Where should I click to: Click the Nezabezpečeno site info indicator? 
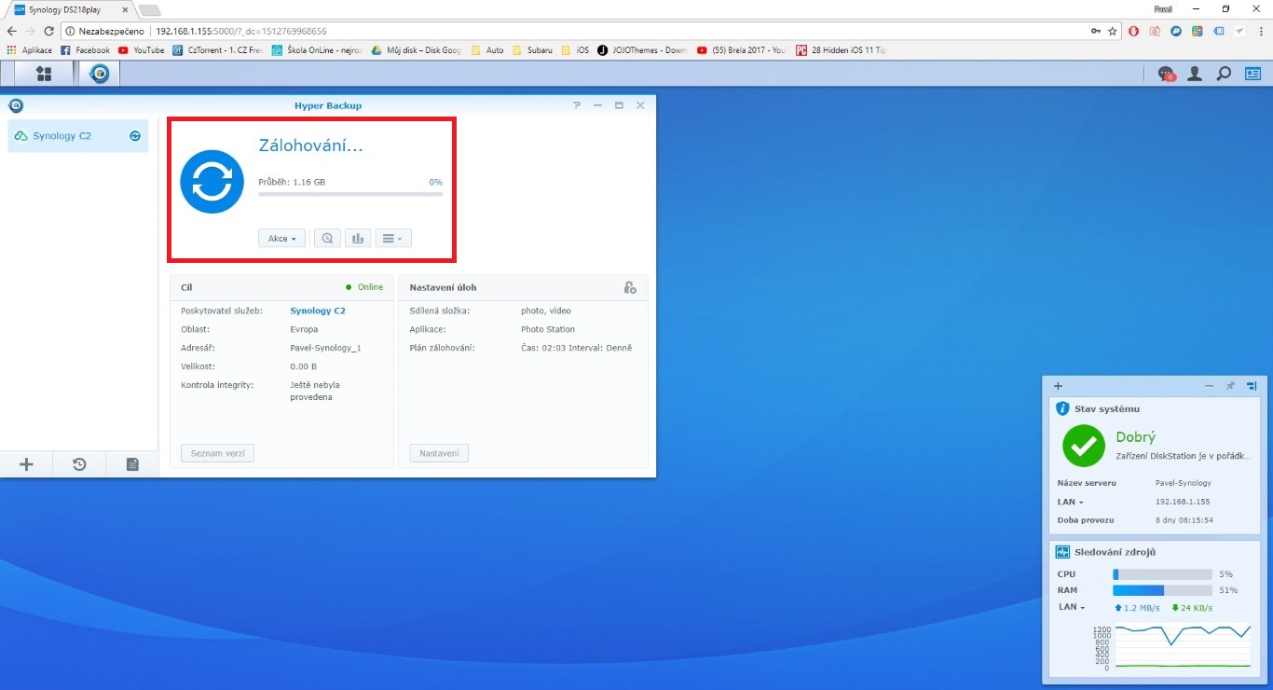pos(105,31)
